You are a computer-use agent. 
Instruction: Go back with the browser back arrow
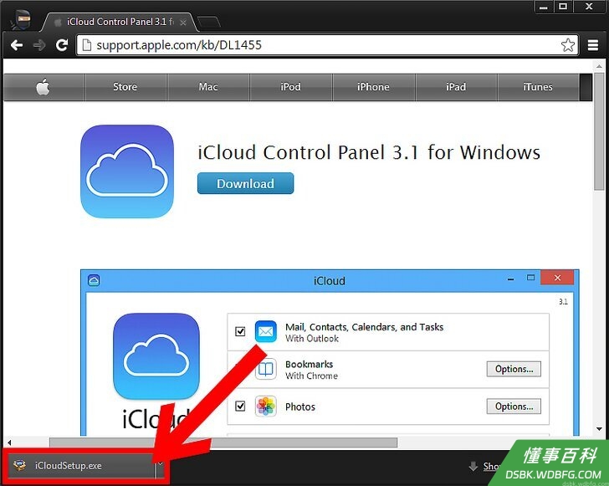[17, 45]
